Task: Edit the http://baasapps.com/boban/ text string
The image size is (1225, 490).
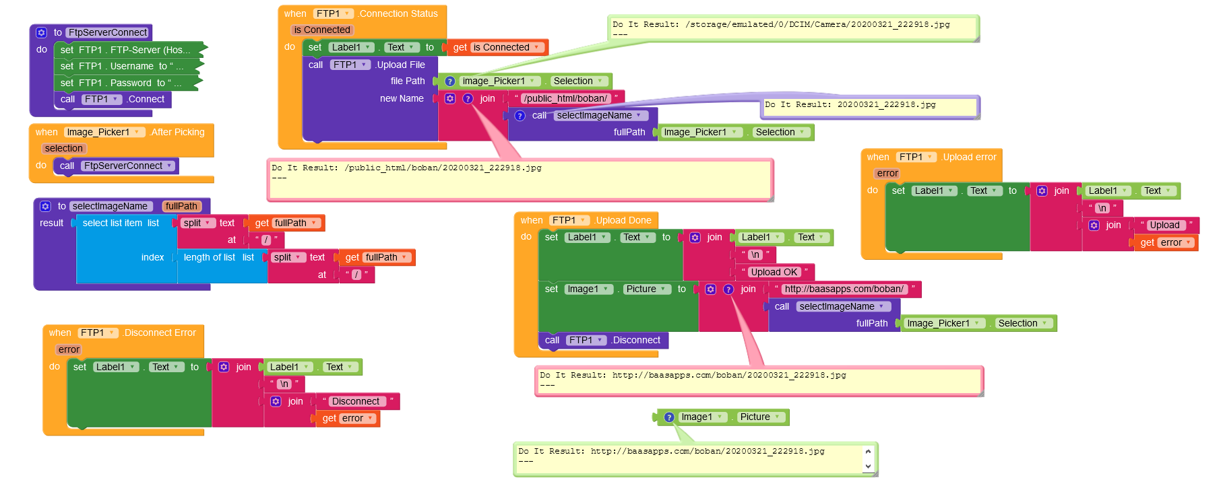Action: point(844,289)
